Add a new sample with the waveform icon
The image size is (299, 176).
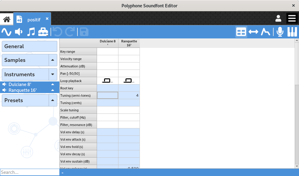click(6, 32)
